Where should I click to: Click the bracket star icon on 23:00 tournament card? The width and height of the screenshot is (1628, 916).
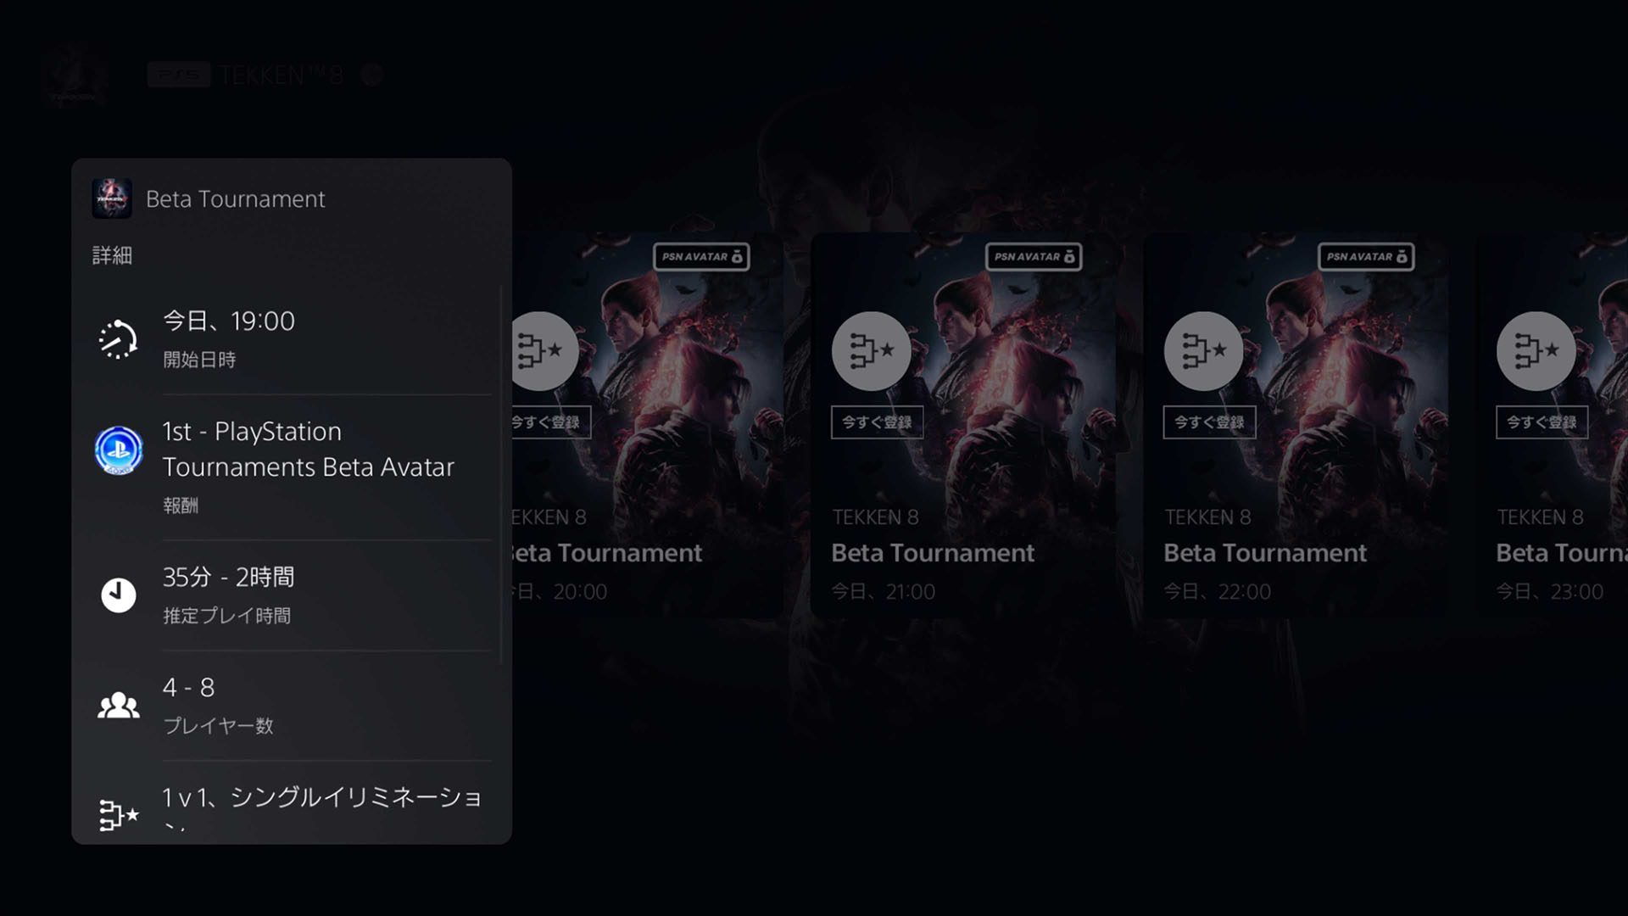click(x=1536, y=350)
